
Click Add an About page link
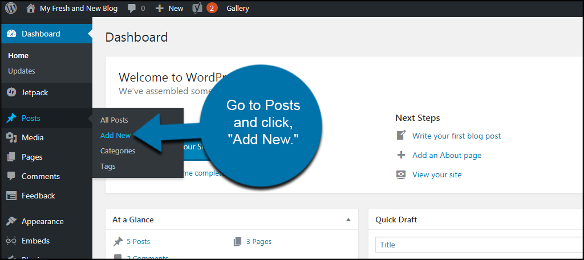point(447,155)
